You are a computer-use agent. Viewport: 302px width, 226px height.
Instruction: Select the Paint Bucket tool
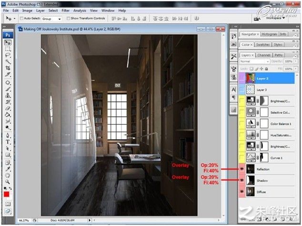click(8, 114)
